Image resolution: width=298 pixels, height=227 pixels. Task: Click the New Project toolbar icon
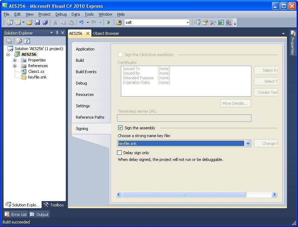(x=10, y=22)
